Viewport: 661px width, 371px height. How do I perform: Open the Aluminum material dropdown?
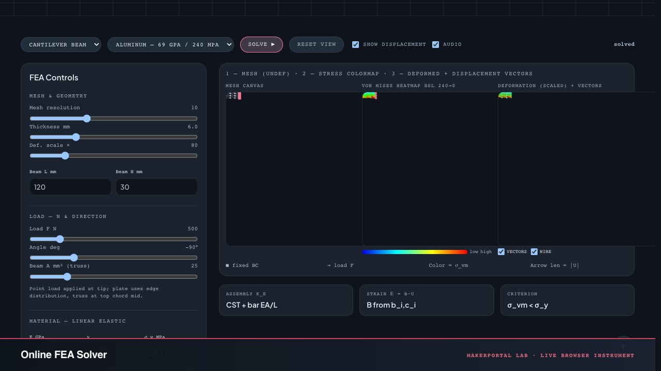tap(170, 45)
